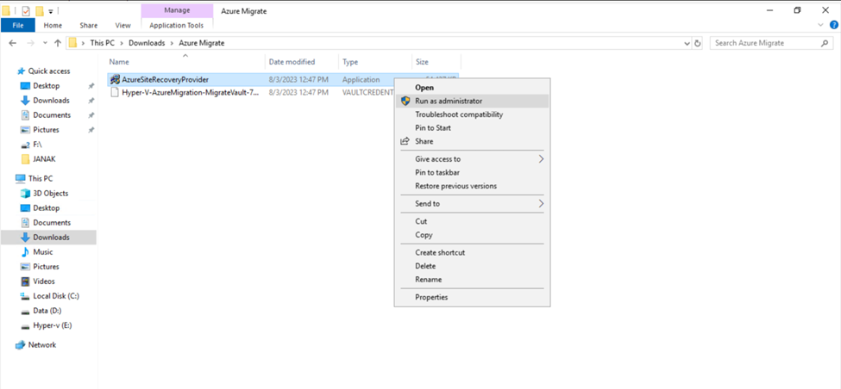Image resolution: width=841 pixels, height=389 pixels.
Task: Click the Share icon in context menu
Action: click(x=405, y=141)
